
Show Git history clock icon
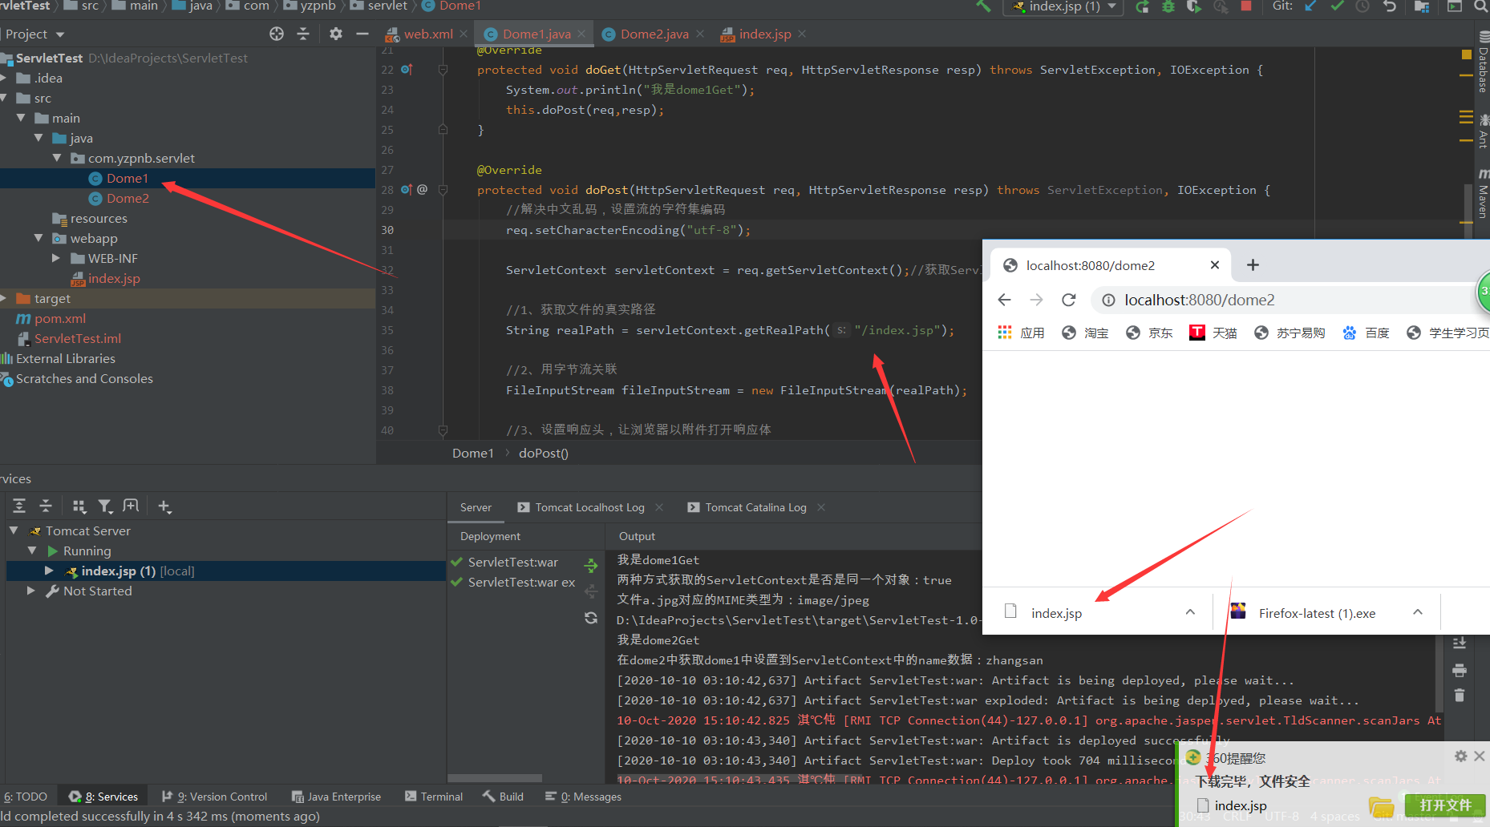pos(1362,6)
